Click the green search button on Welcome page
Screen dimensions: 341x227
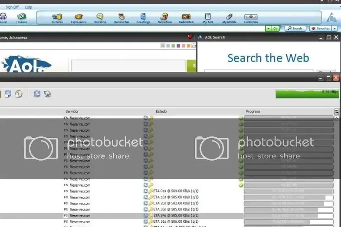191,65
